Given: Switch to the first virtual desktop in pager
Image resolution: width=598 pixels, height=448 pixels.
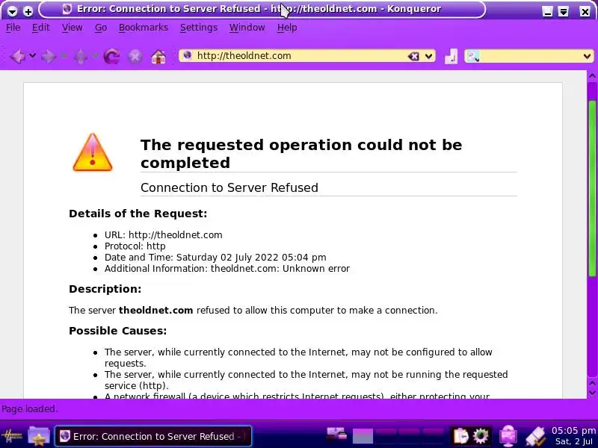Looking at the screenshot, I should pos(363,437).
